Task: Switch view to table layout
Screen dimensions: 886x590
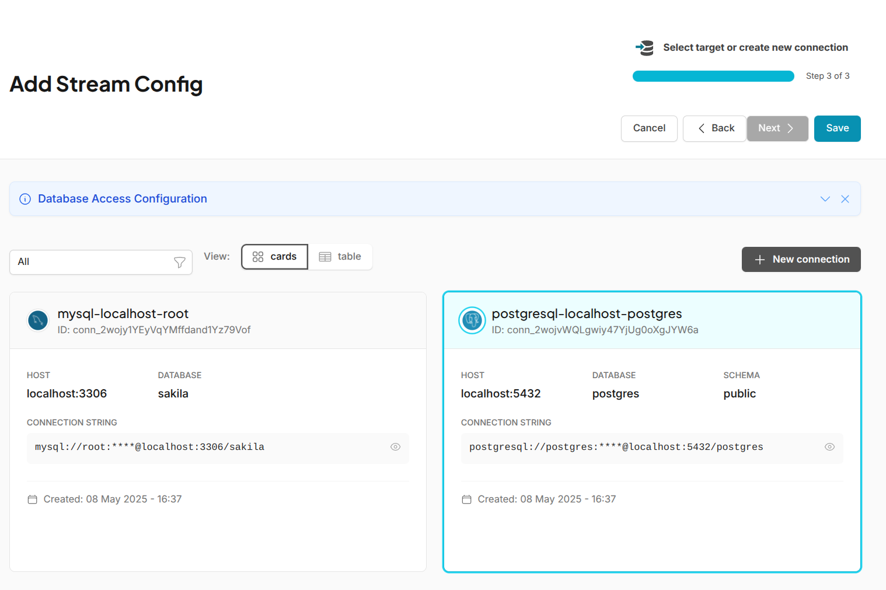Action: (x=340, y=257)
